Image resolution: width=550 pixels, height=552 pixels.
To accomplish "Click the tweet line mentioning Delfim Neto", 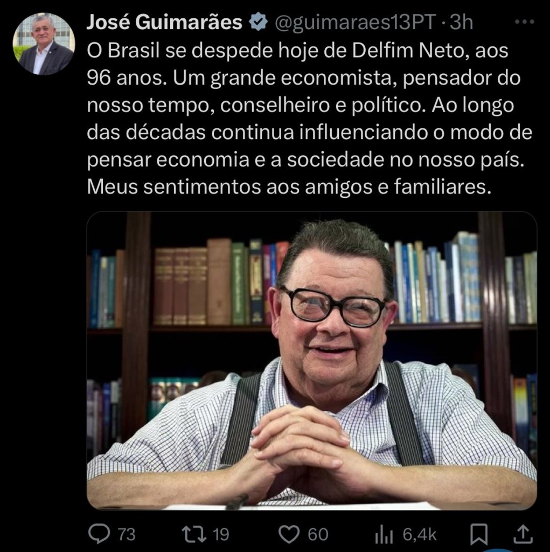I will [x=297, y=50].
